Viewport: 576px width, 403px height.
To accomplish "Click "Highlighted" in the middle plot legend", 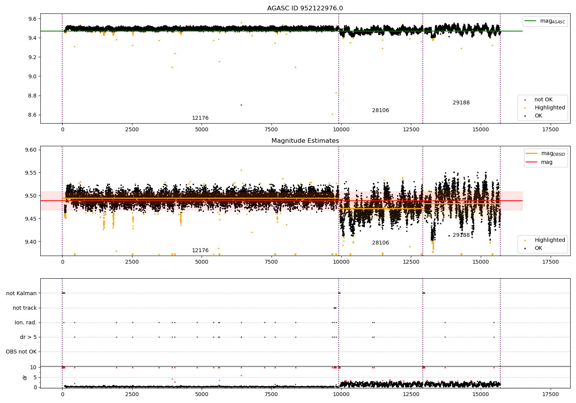I will tap(550, 240).
